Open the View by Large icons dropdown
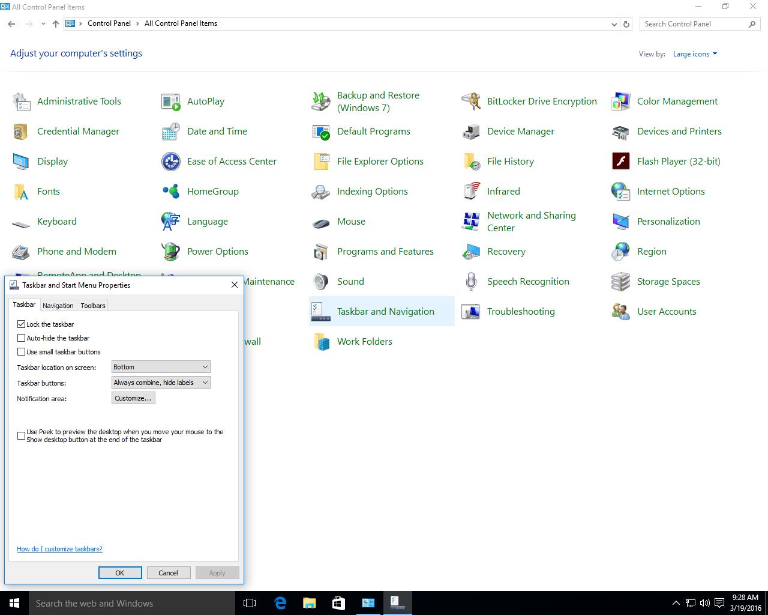This screenshot has height=615, width=768. click(695, 54)
